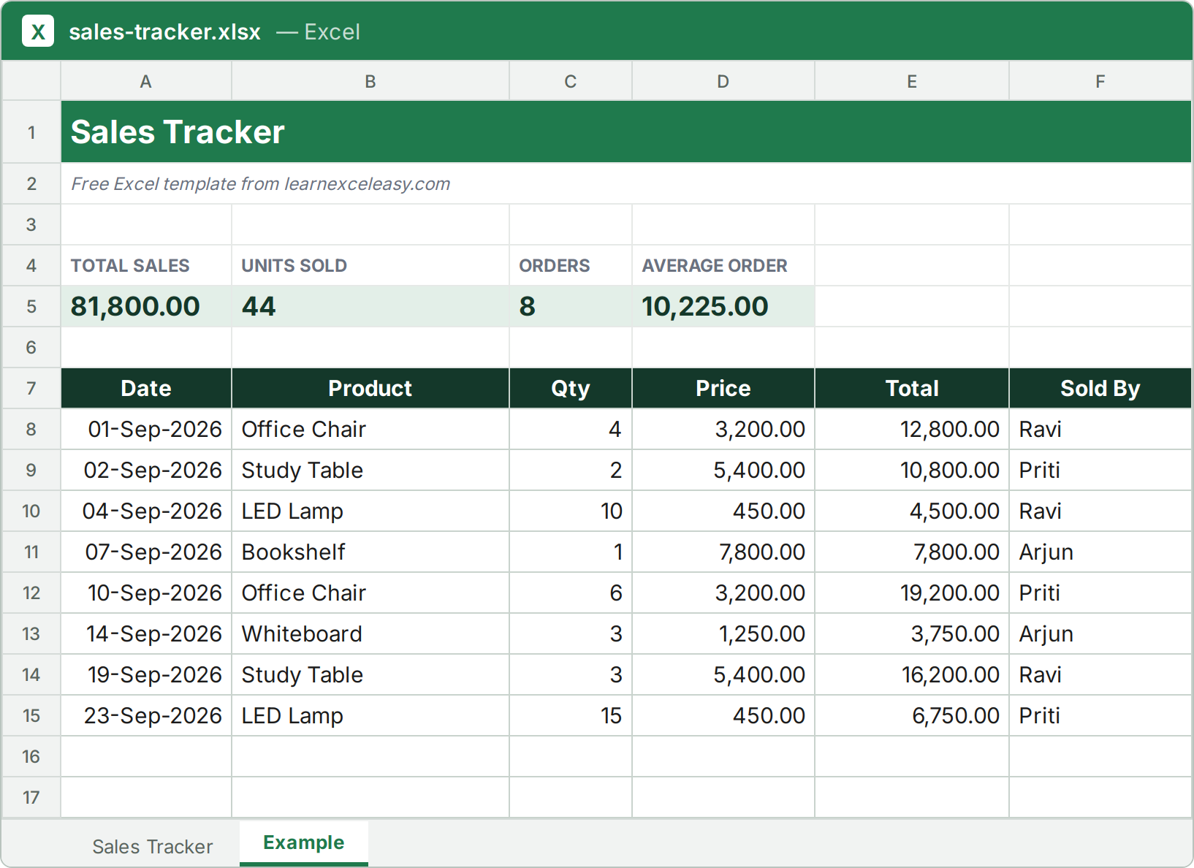The width and height of the screenshot is (1194, 868).
Task: Click the Price table header
Action: pos(723,388)
